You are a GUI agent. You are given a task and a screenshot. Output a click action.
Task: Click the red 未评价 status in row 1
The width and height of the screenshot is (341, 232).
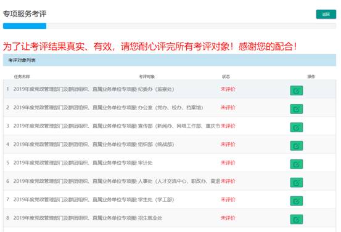(x=228, y=89)
